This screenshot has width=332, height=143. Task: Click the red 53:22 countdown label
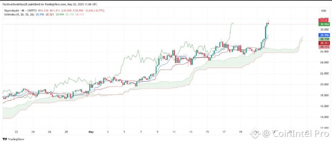pyautogui.click(x=324, y=20)
